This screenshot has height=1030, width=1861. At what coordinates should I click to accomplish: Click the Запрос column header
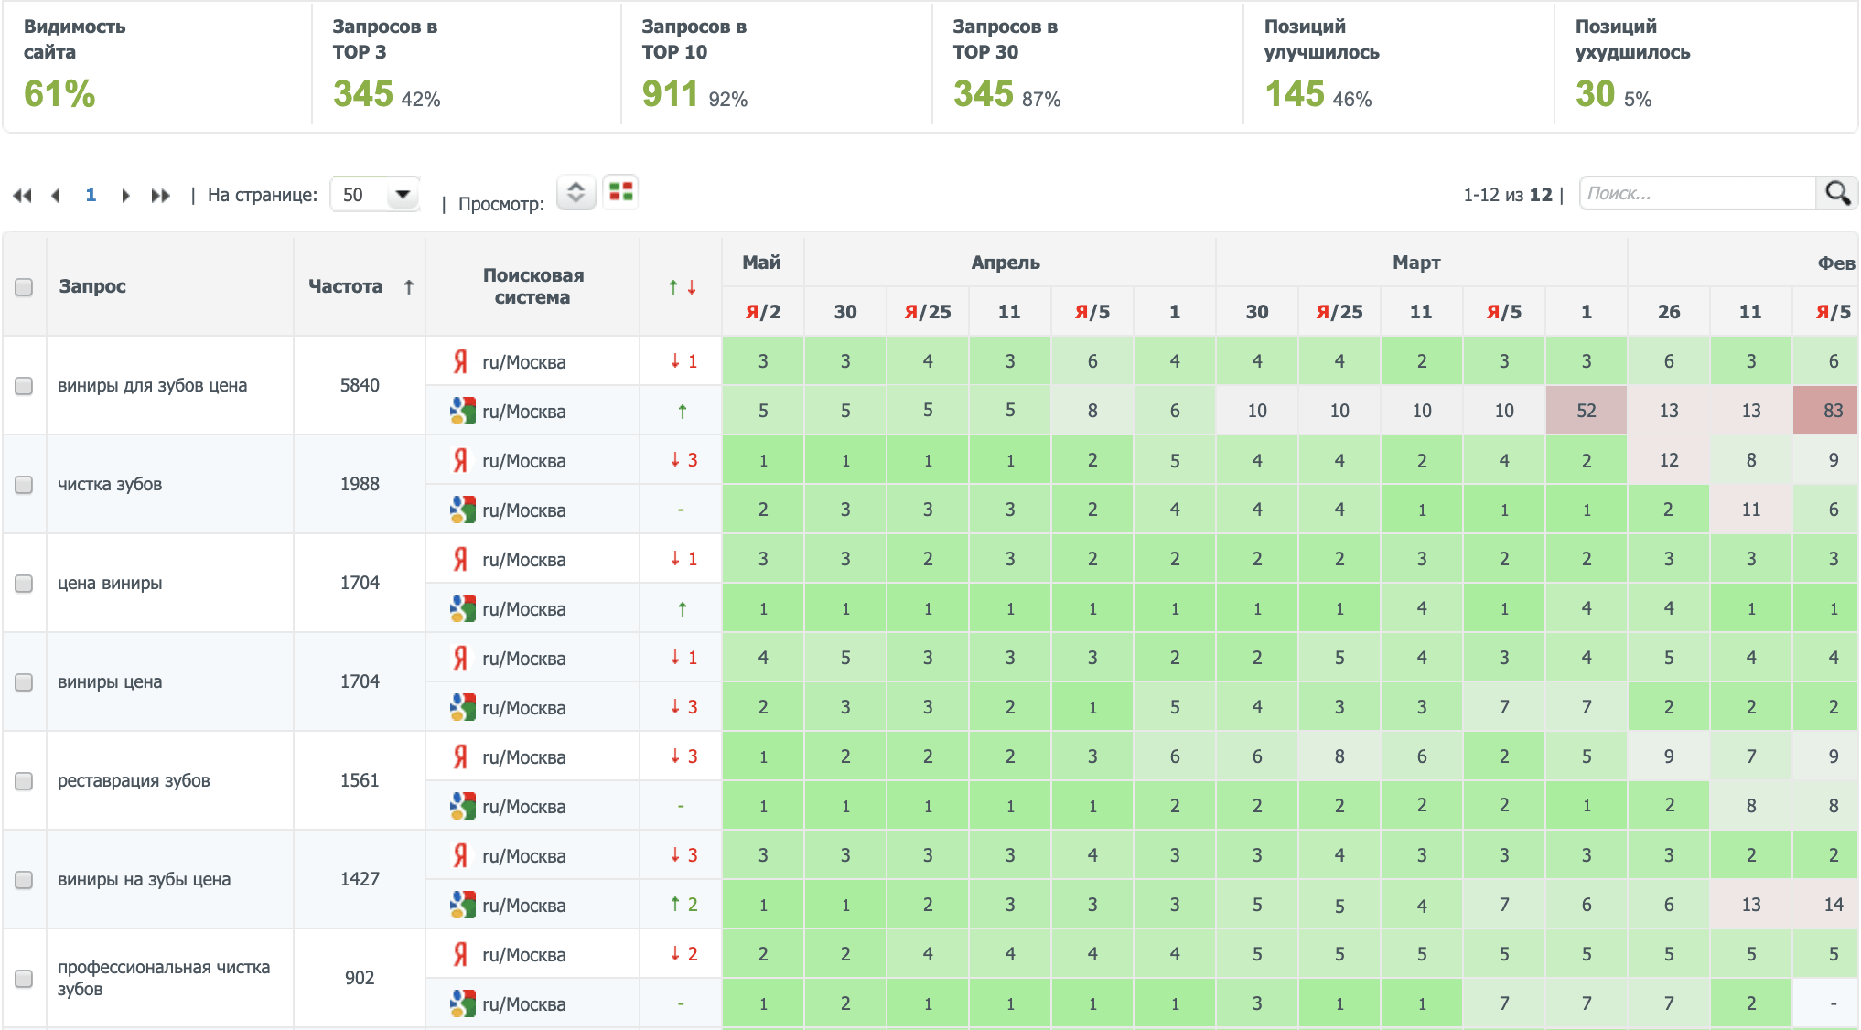(92, 286)
